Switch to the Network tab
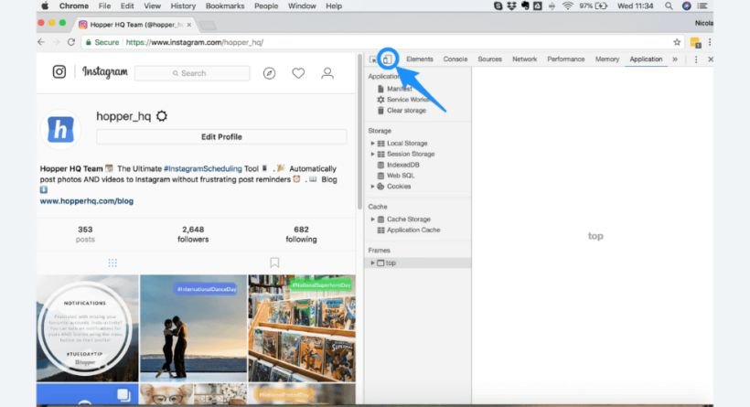 (x=525, y=59)
